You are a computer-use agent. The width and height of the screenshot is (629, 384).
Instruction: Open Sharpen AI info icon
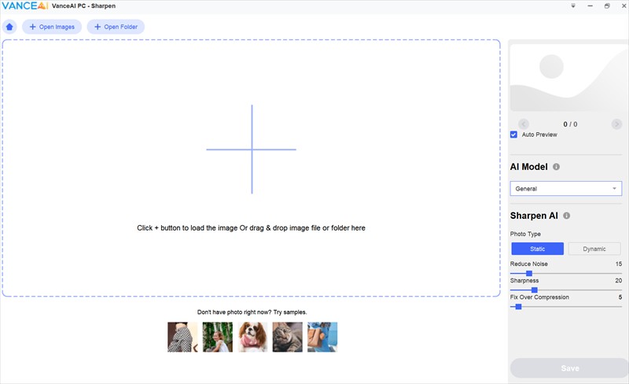tap(566, 216)
